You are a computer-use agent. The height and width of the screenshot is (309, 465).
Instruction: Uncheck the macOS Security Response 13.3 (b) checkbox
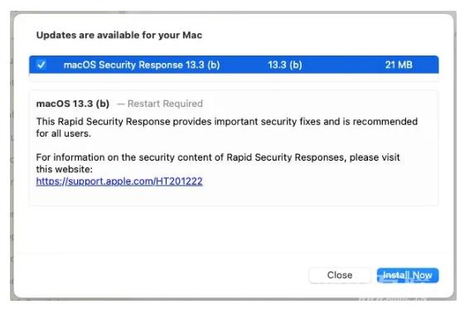click(41, 65)
